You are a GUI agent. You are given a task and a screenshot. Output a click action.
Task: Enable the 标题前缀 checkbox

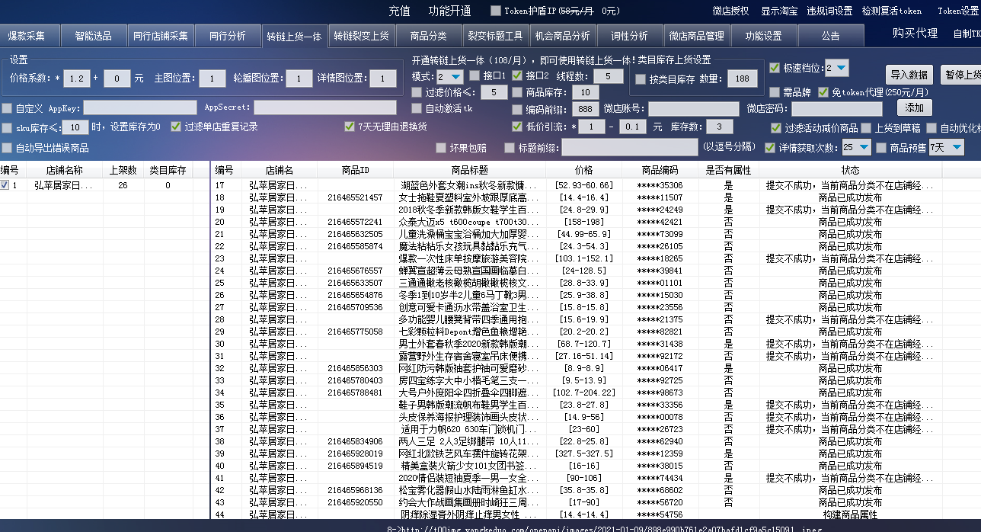(x=509, y=147)
